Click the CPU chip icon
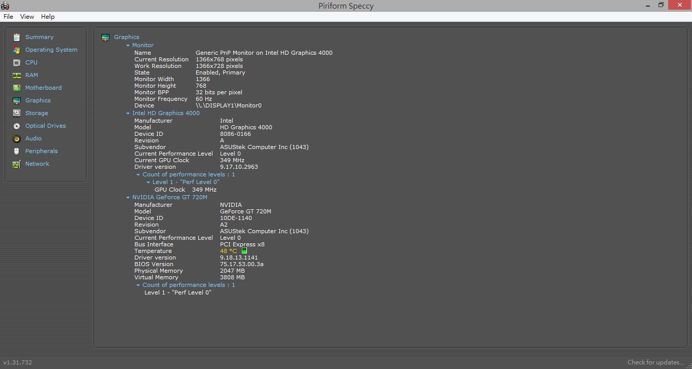 [17, 62]
